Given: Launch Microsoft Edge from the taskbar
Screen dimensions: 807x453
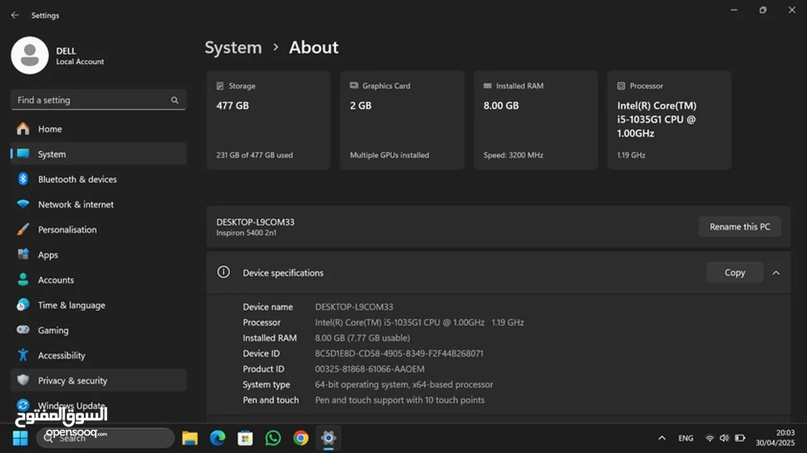Looking at the screenshot, I should click(218, 438).
